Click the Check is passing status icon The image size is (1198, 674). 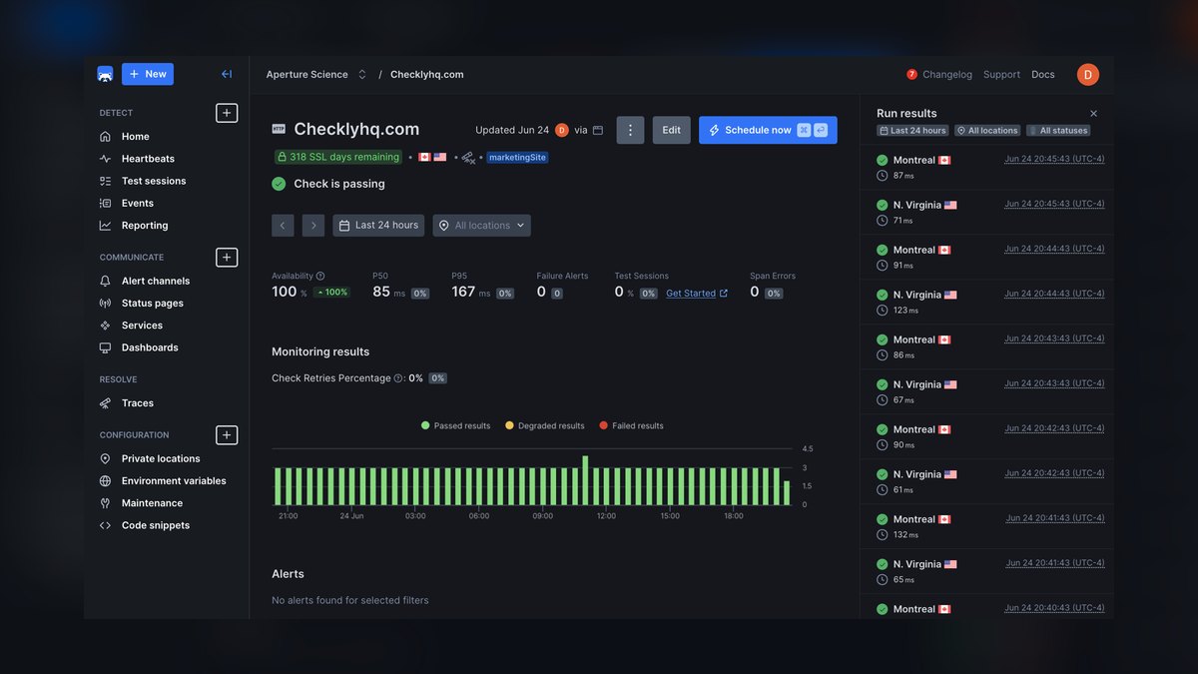tap(279, 184)
